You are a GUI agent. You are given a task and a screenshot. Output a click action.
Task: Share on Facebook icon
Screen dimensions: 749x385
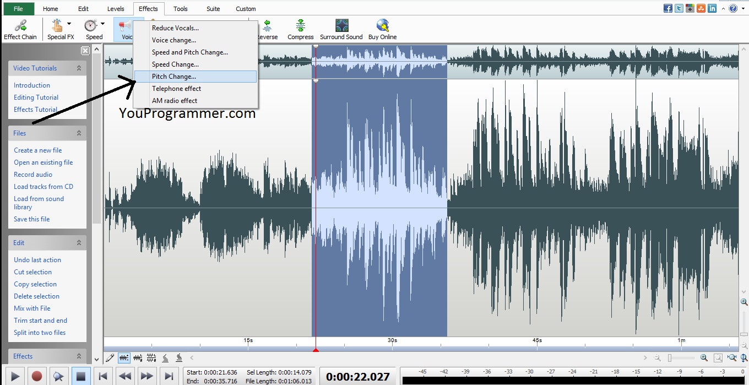[668, 8]
